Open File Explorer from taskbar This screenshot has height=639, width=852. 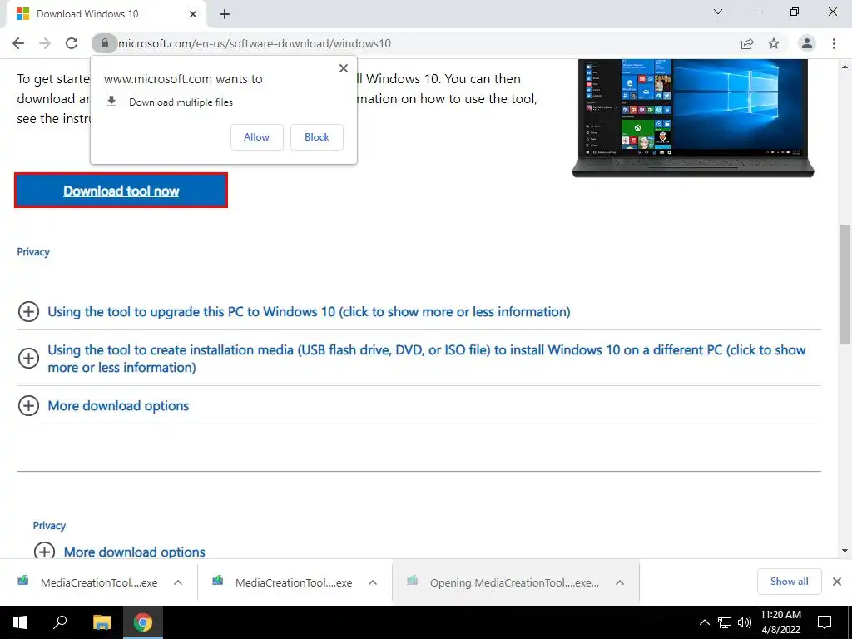pyautogui.click(x=102, y=622)
